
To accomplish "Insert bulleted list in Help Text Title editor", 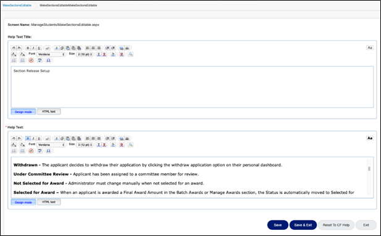I will click(x=22, y=61).
